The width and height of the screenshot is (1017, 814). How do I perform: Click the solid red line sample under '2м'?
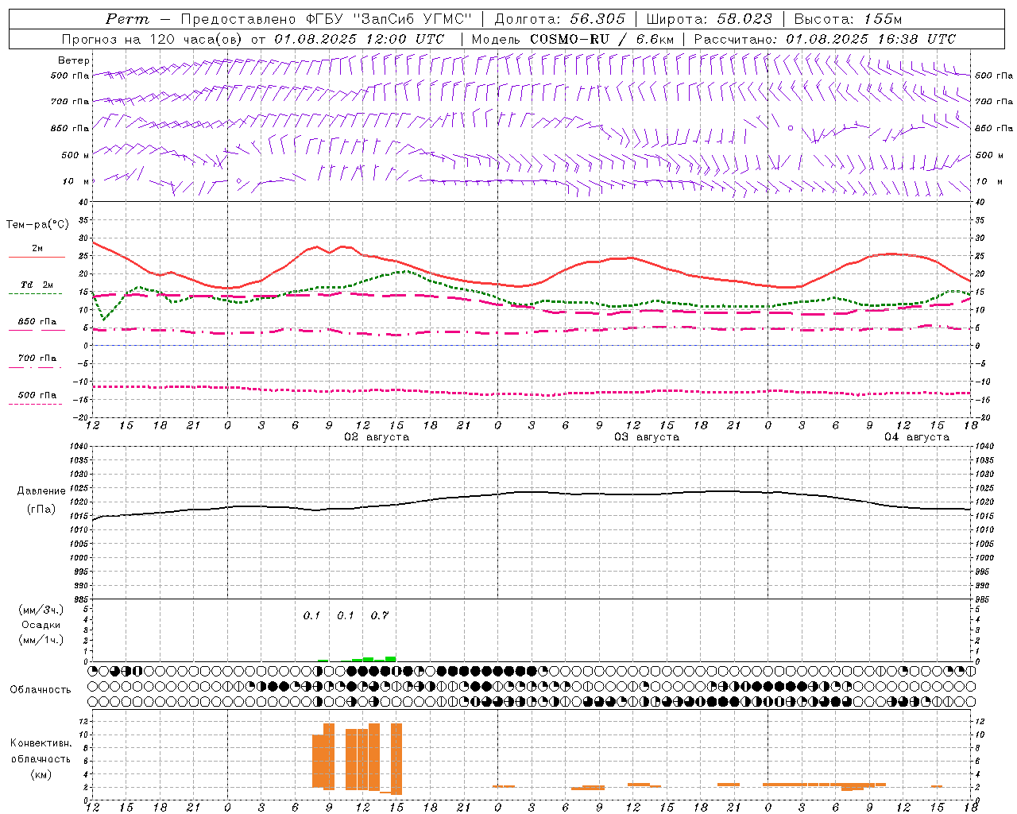[x=37, y=258]
